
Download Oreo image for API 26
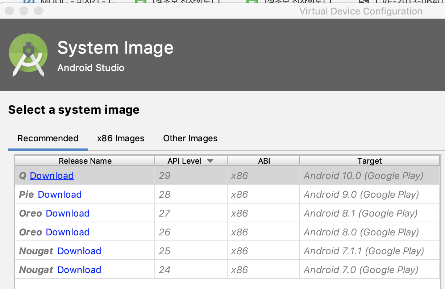tap(68, 232)
